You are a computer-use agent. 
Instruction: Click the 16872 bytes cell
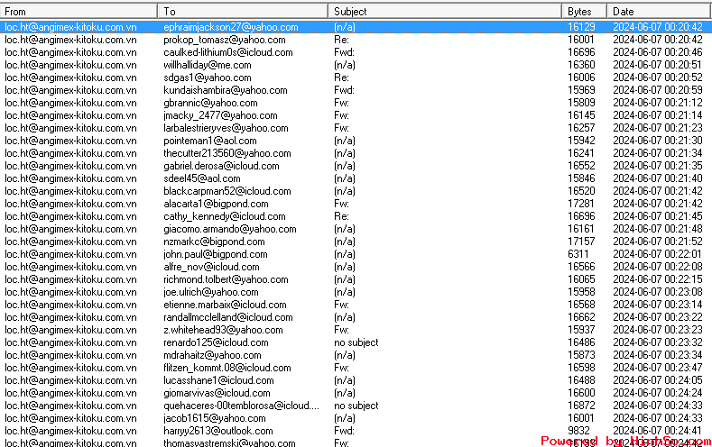581,406
